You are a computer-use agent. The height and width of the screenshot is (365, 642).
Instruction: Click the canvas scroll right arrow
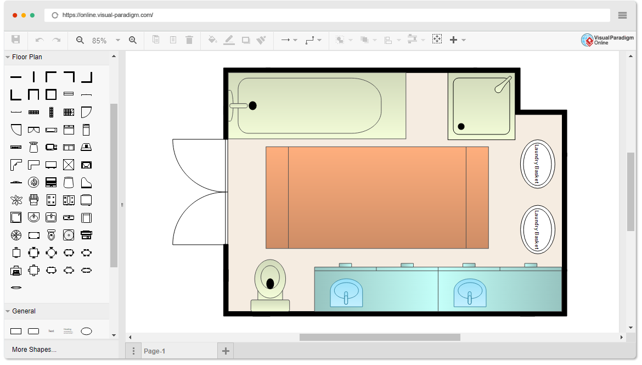pos(622,338)
